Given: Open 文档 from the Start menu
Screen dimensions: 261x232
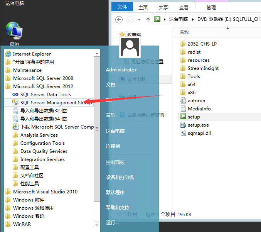Looking at the screenshot, I should tap(111, 85).
